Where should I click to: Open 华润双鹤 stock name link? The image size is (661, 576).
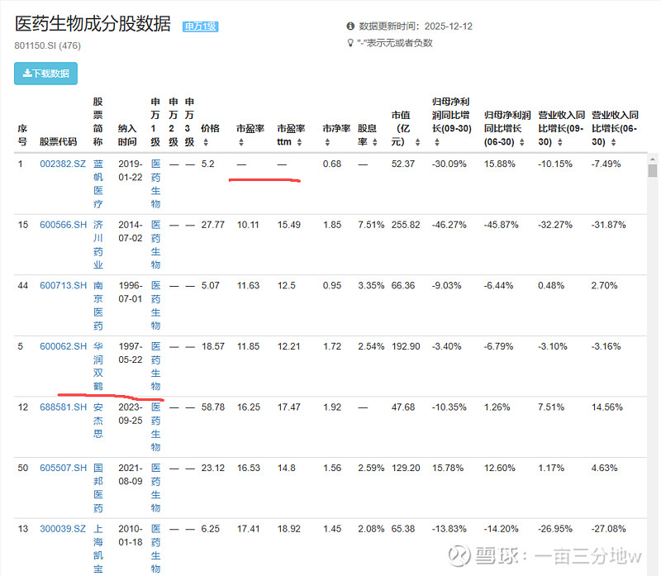tap(98, 366)
